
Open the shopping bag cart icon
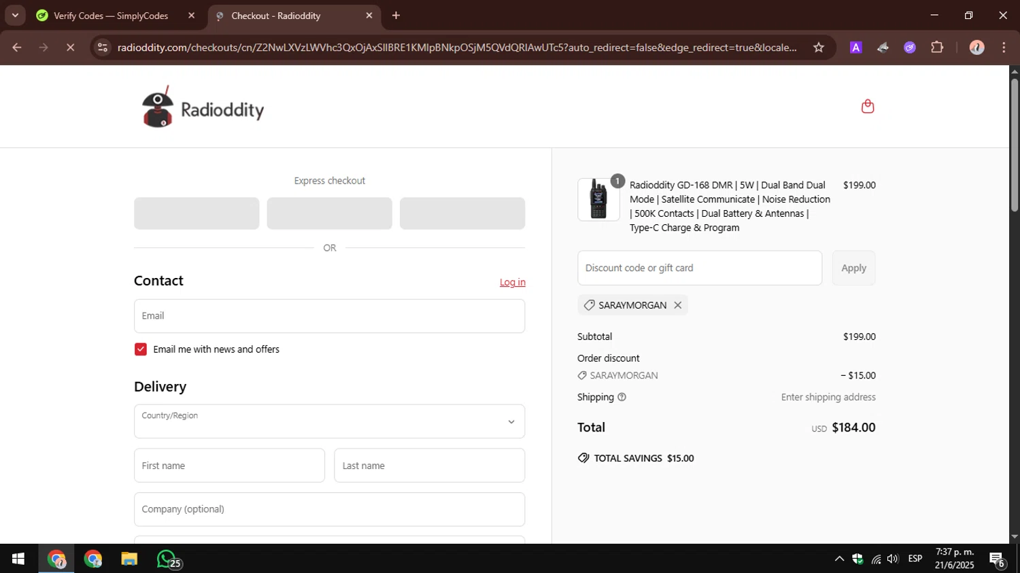[867, 106]
